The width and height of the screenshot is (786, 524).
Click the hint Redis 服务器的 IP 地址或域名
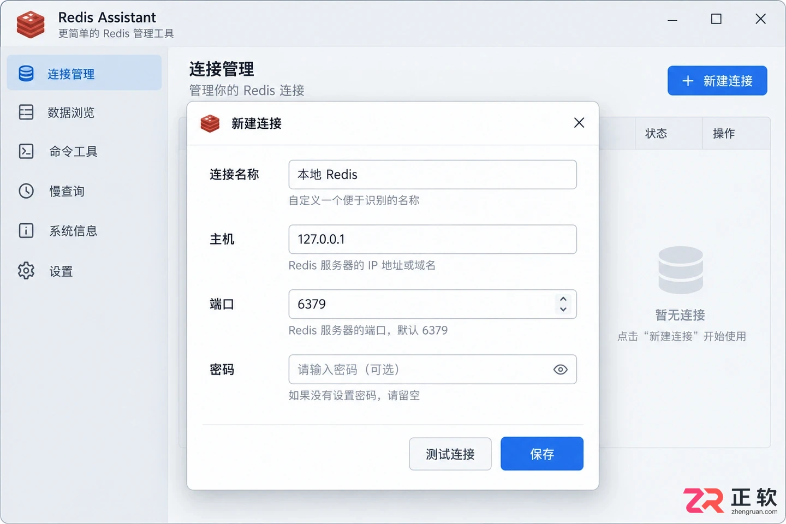362,265
